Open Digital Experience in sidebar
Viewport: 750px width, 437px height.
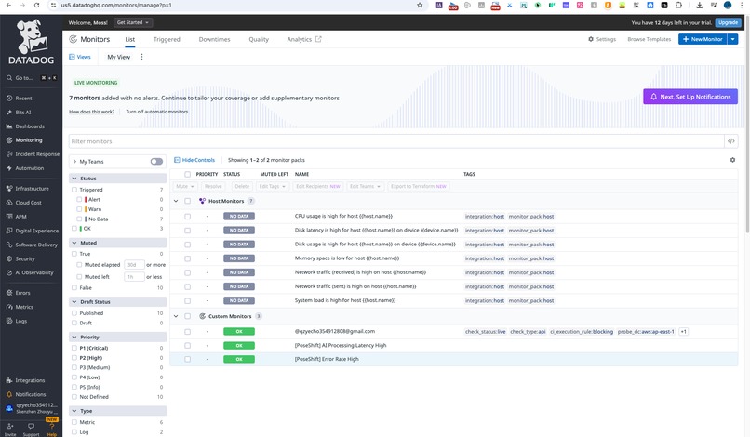point(36,231)
